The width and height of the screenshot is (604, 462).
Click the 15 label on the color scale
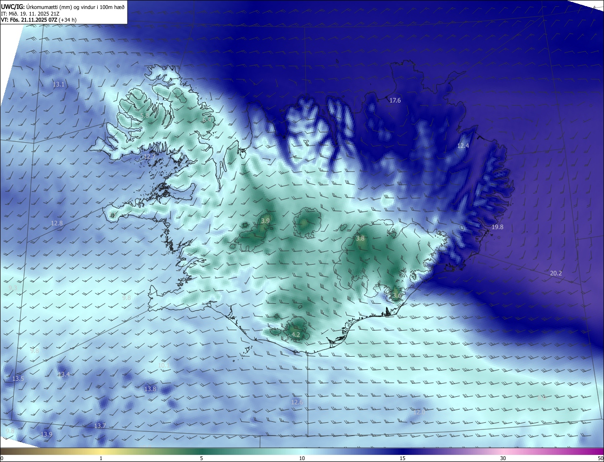(x=403, y=459)
